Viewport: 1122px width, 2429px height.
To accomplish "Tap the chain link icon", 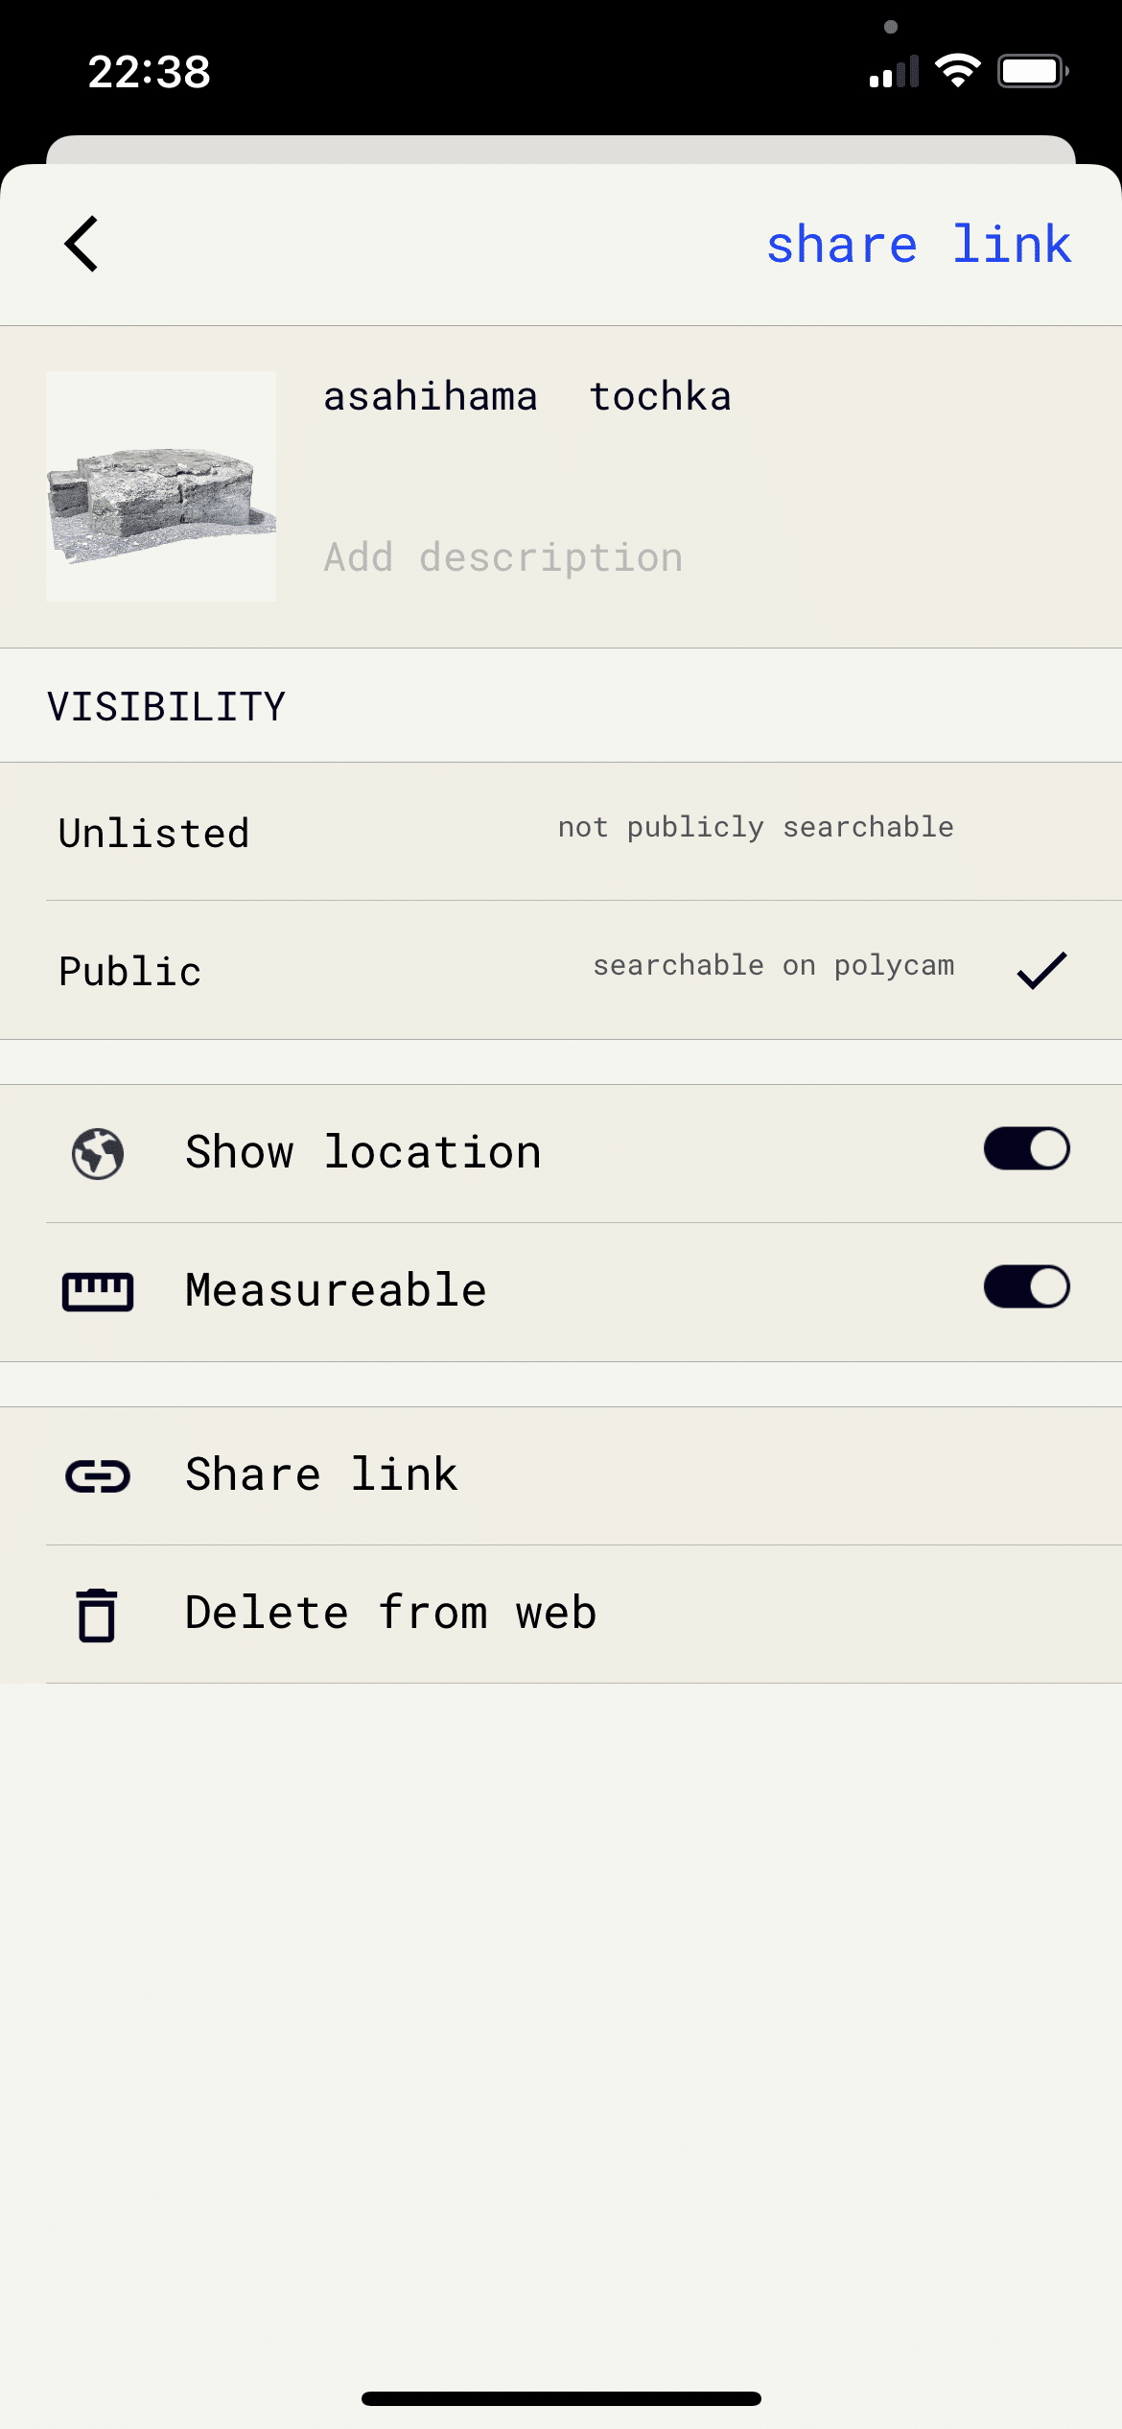I will [x=98, y=1475].
